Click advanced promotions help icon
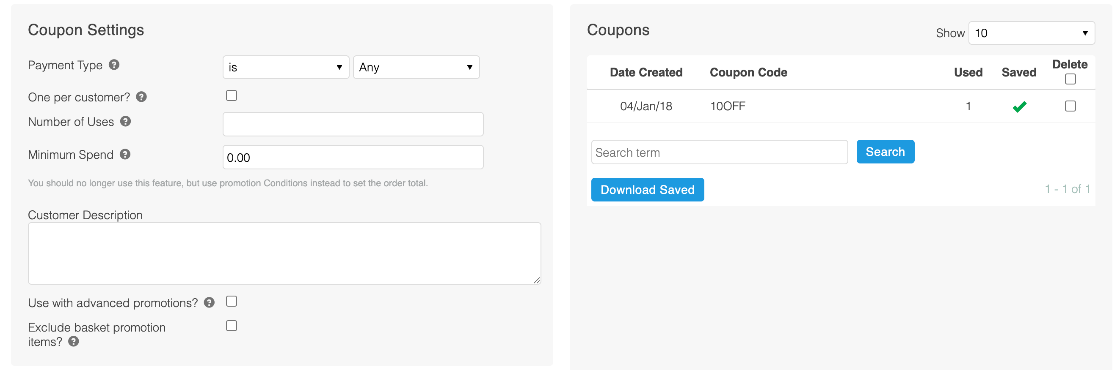This screenshot has width=1120, height=370. point(209,302)
